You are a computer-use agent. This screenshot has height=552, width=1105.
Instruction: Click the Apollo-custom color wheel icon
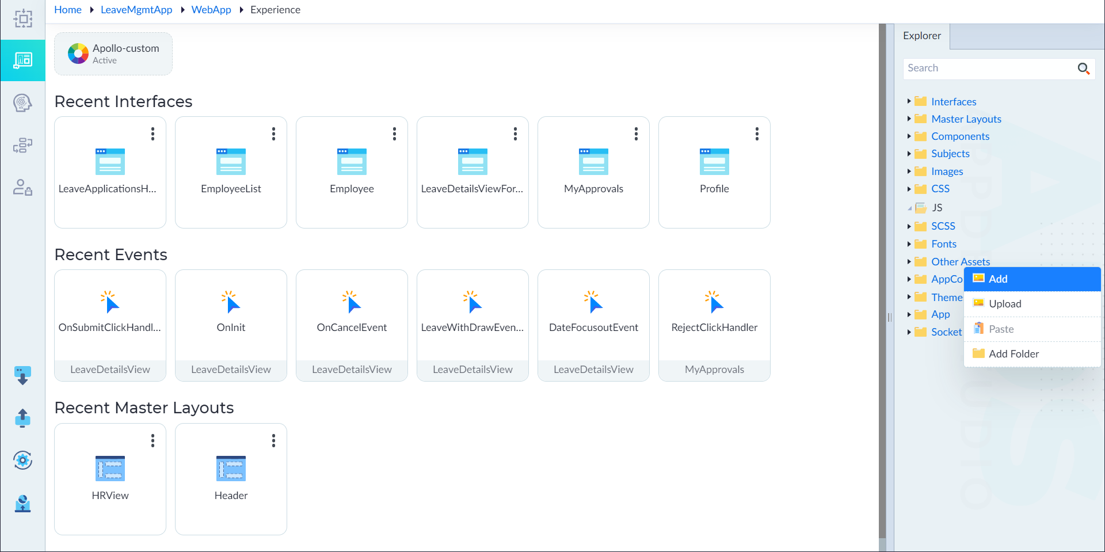point(78,54)
